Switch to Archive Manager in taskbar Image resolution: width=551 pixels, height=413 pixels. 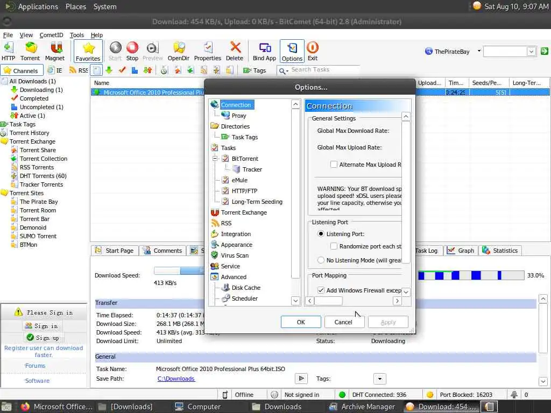362,407
